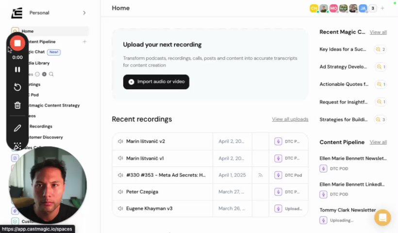
Task: Open the member count badge showing 3
Action: (x=373, y=8)
